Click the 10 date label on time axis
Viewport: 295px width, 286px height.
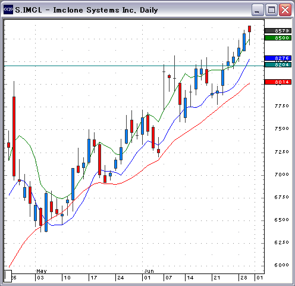point(67,278)
